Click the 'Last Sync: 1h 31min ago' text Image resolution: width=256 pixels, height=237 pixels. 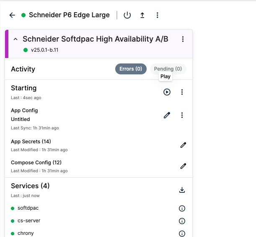click(x=35, y=128)
